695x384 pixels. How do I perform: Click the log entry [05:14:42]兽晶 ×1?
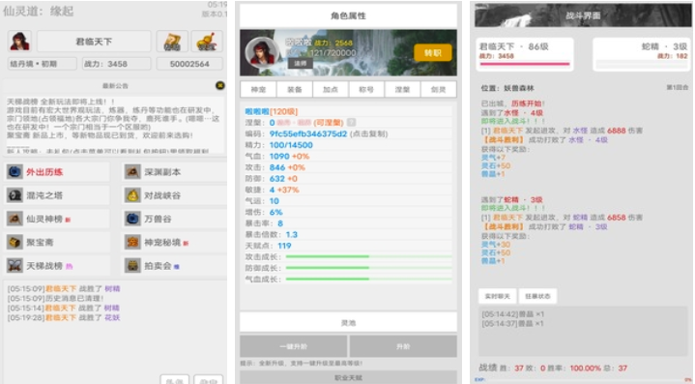[513, 314]
